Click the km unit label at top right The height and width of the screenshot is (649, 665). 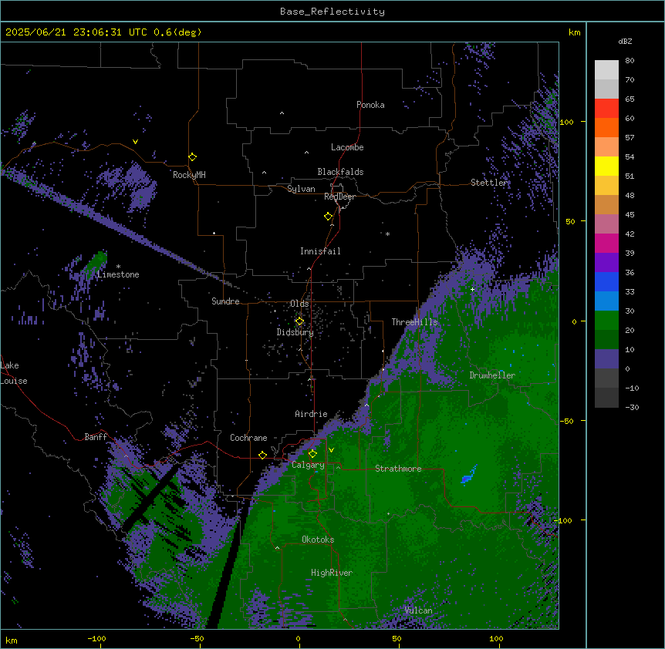[x=574, y=32]
